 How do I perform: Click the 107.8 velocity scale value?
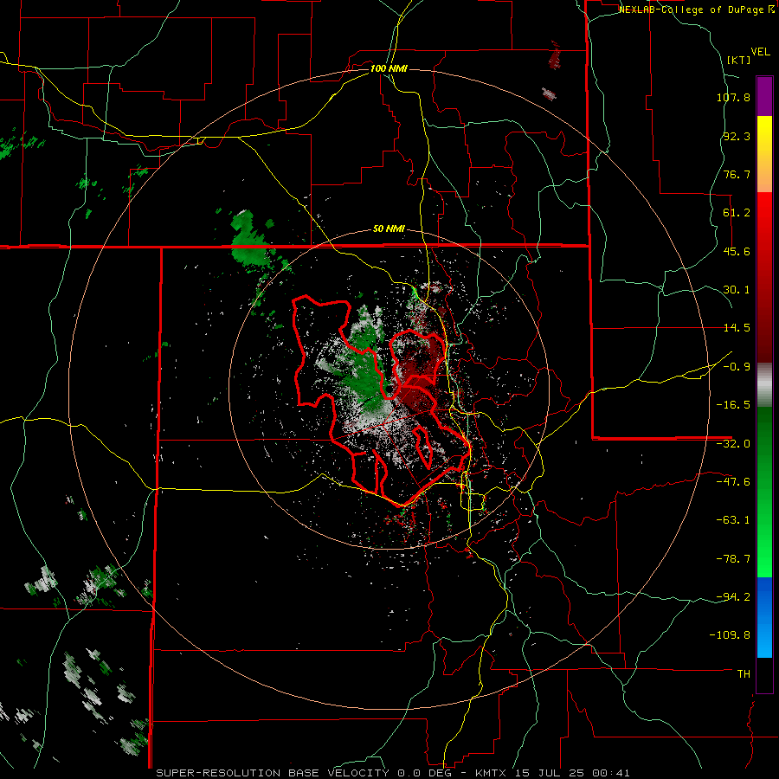733,97
